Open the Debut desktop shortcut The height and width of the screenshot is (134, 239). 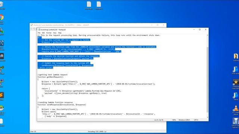(x=236, y=96)
